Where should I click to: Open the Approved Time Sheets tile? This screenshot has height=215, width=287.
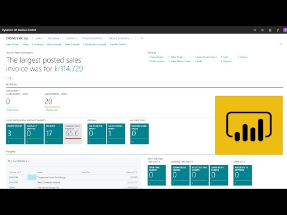(x=219, y=175)
